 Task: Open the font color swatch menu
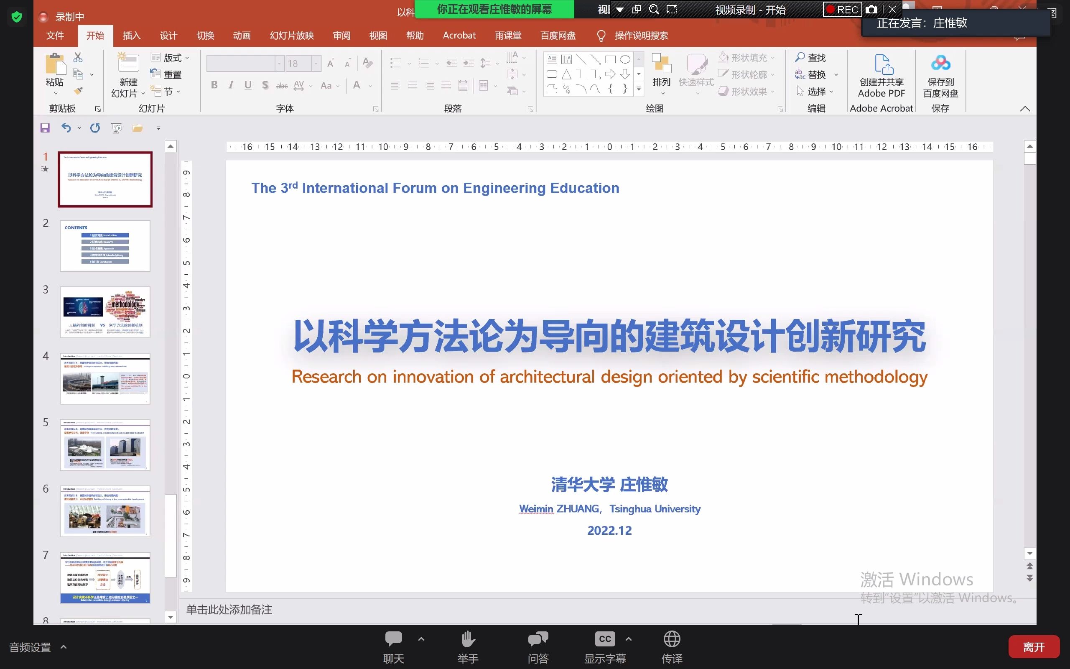[369, 85]
